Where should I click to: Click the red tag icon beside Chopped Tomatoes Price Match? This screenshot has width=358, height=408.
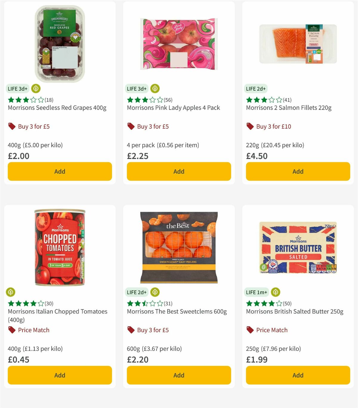point(11,330)
